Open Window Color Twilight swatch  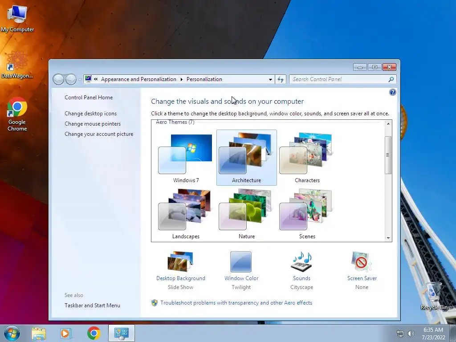pyautogui.click(x=241, y=270)
